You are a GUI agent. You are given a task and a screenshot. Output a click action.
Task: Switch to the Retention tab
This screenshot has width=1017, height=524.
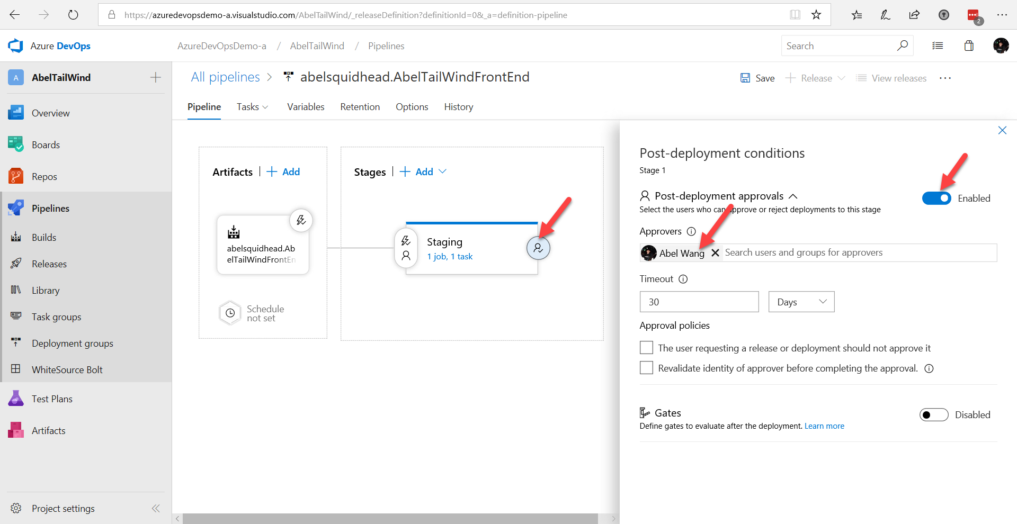coord(360,107)
